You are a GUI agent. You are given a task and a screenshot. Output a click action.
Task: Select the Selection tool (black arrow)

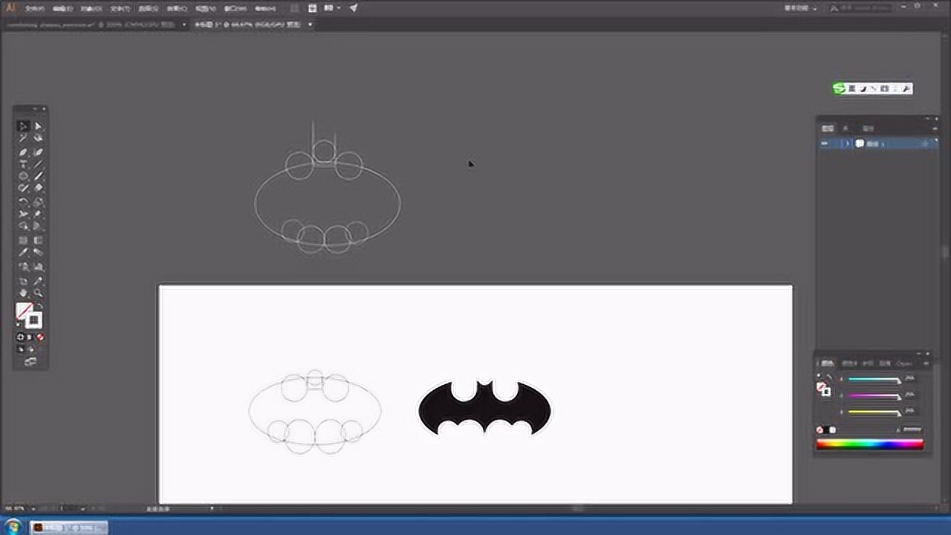[24, 126]
